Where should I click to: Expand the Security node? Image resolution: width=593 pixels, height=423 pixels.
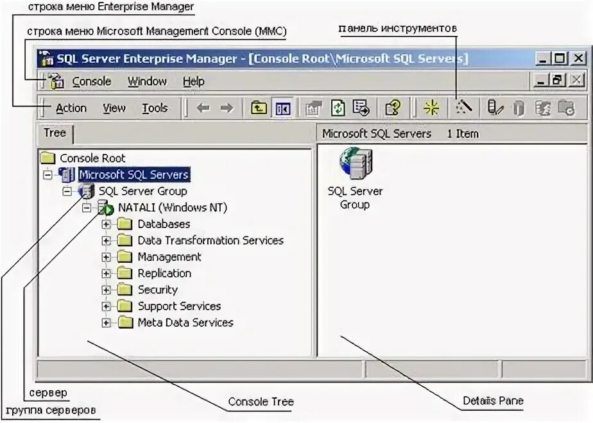click(107, 290)
